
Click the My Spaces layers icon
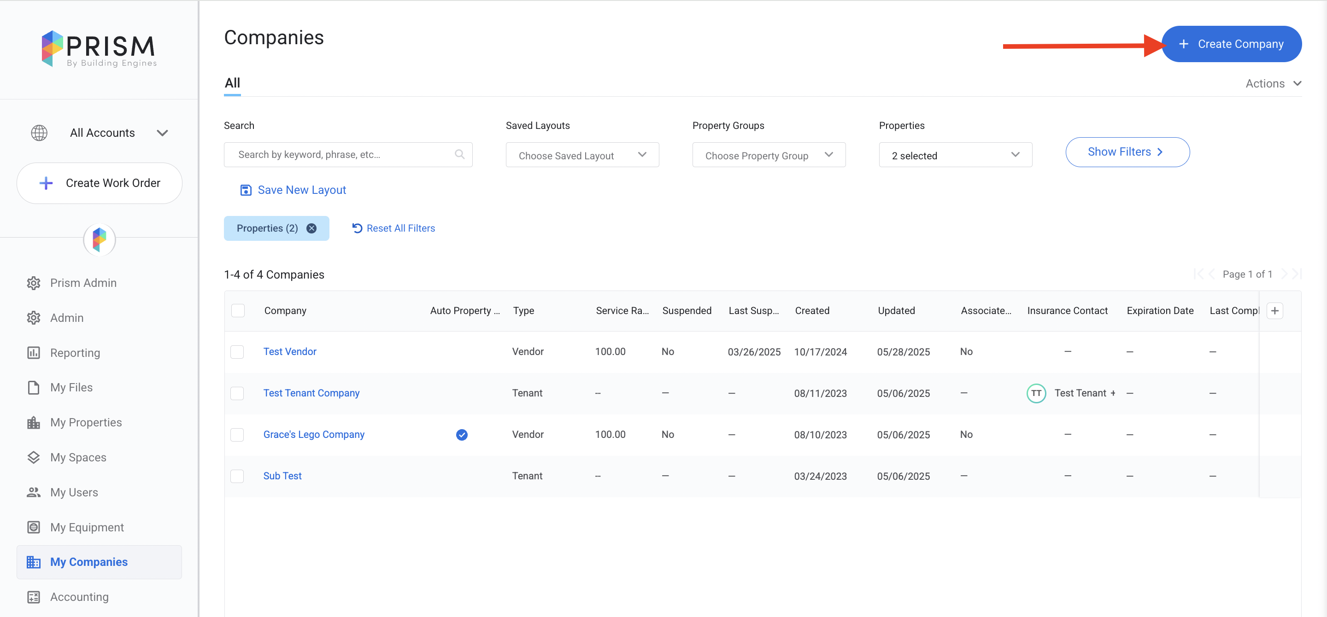click(x=34, y=458)
